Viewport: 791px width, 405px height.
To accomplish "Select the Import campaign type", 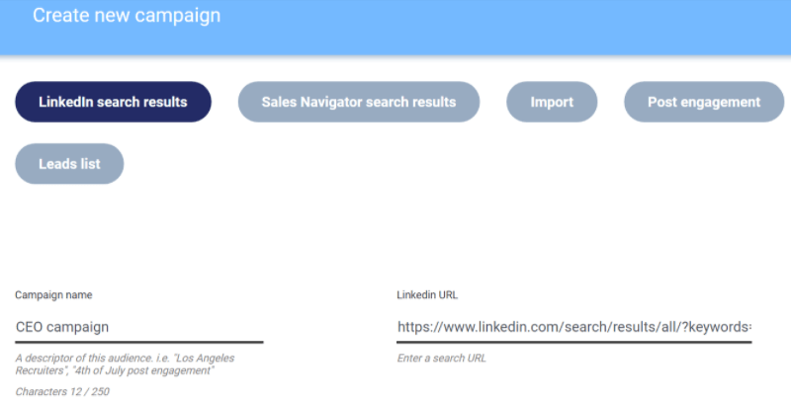I will click(x=552, y=102).
